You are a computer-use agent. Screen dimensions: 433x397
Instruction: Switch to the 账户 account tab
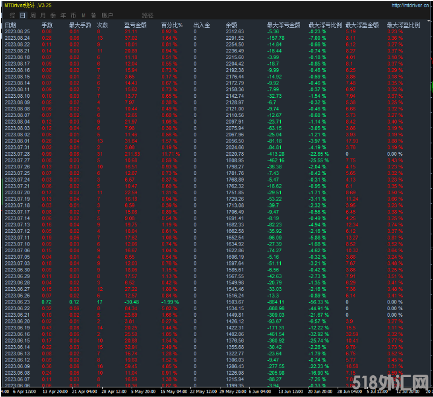[x=107, y=14]
